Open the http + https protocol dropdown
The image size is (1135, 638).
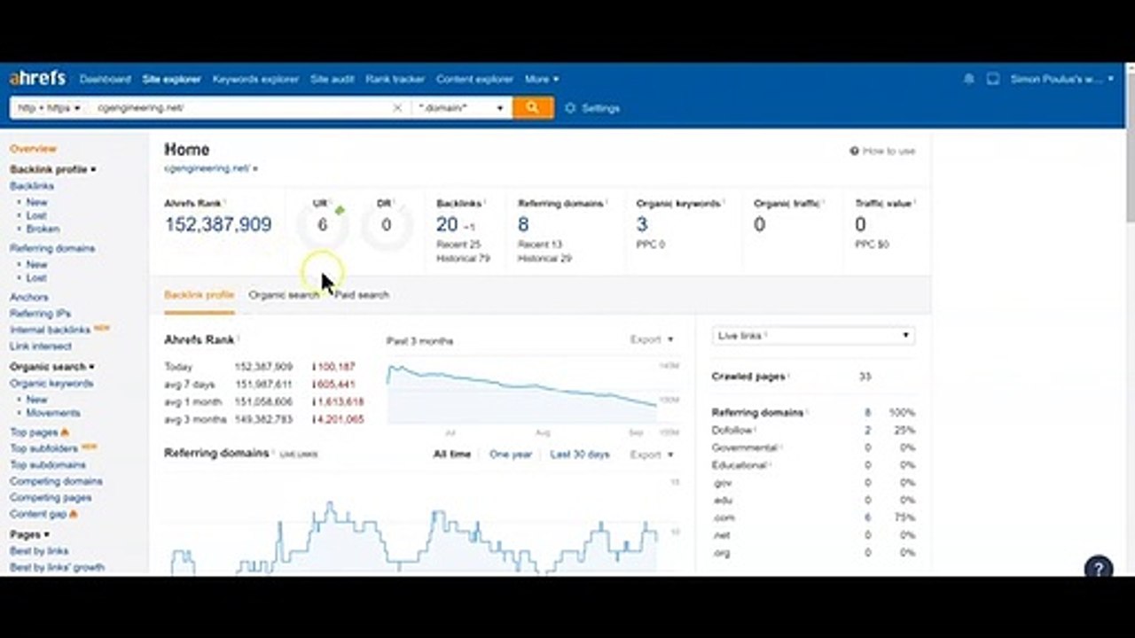49,108
